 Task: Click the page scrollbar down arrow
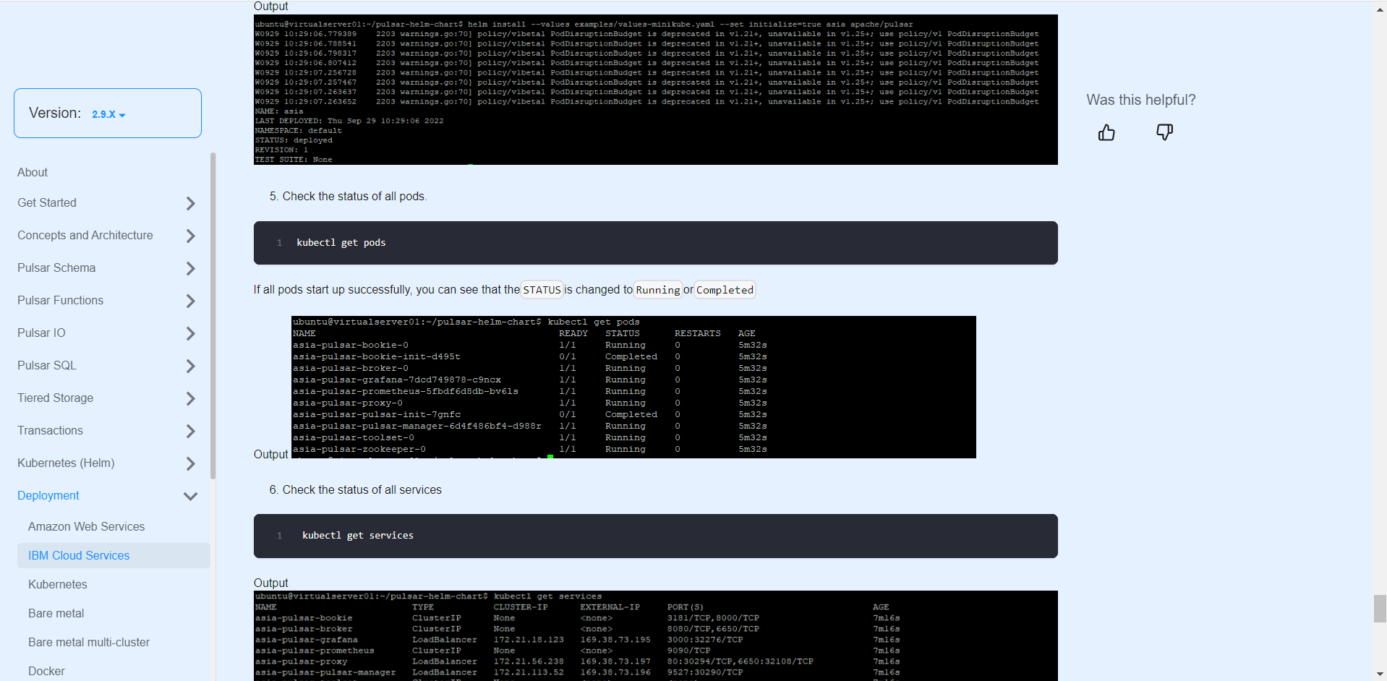pos(1380,674)
